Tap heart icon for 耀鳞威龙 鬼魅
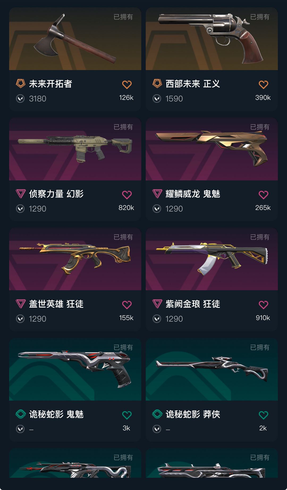 coord(263,195)
